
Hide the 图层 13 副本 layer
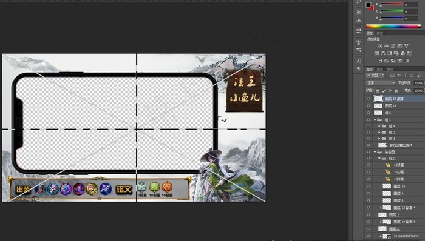tap(369, 99)
